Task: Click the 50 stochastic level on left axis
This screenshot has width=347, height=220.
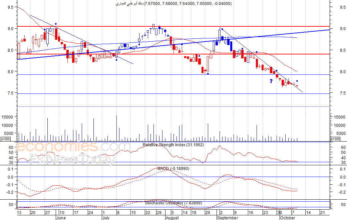Action: pos(11,205)
